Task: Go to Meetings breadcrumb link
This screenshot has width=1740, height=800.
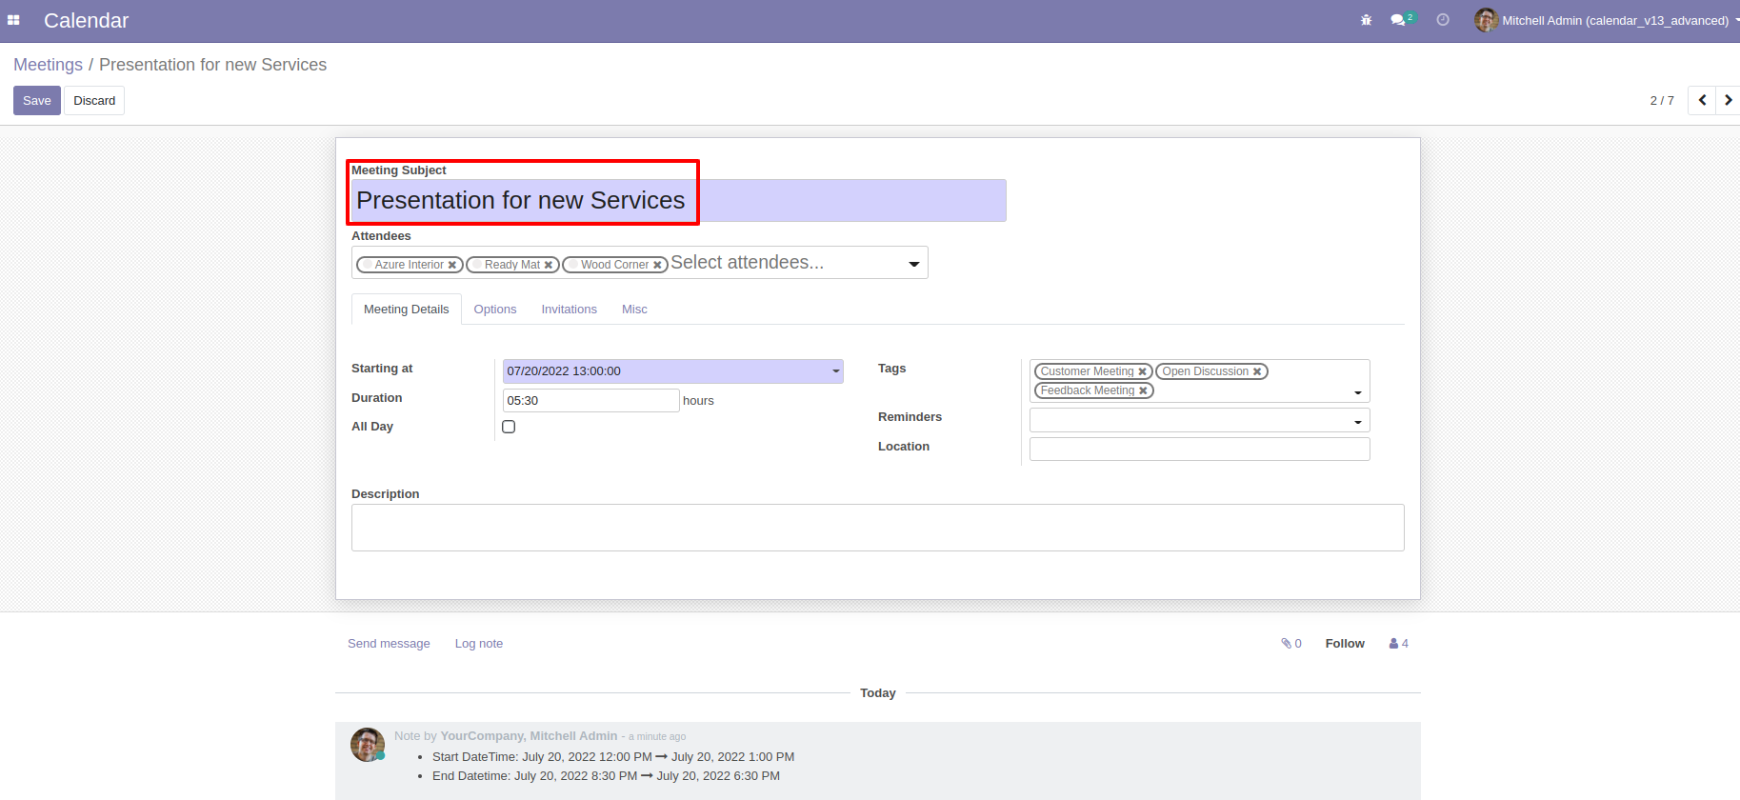Action: (49, 65)
